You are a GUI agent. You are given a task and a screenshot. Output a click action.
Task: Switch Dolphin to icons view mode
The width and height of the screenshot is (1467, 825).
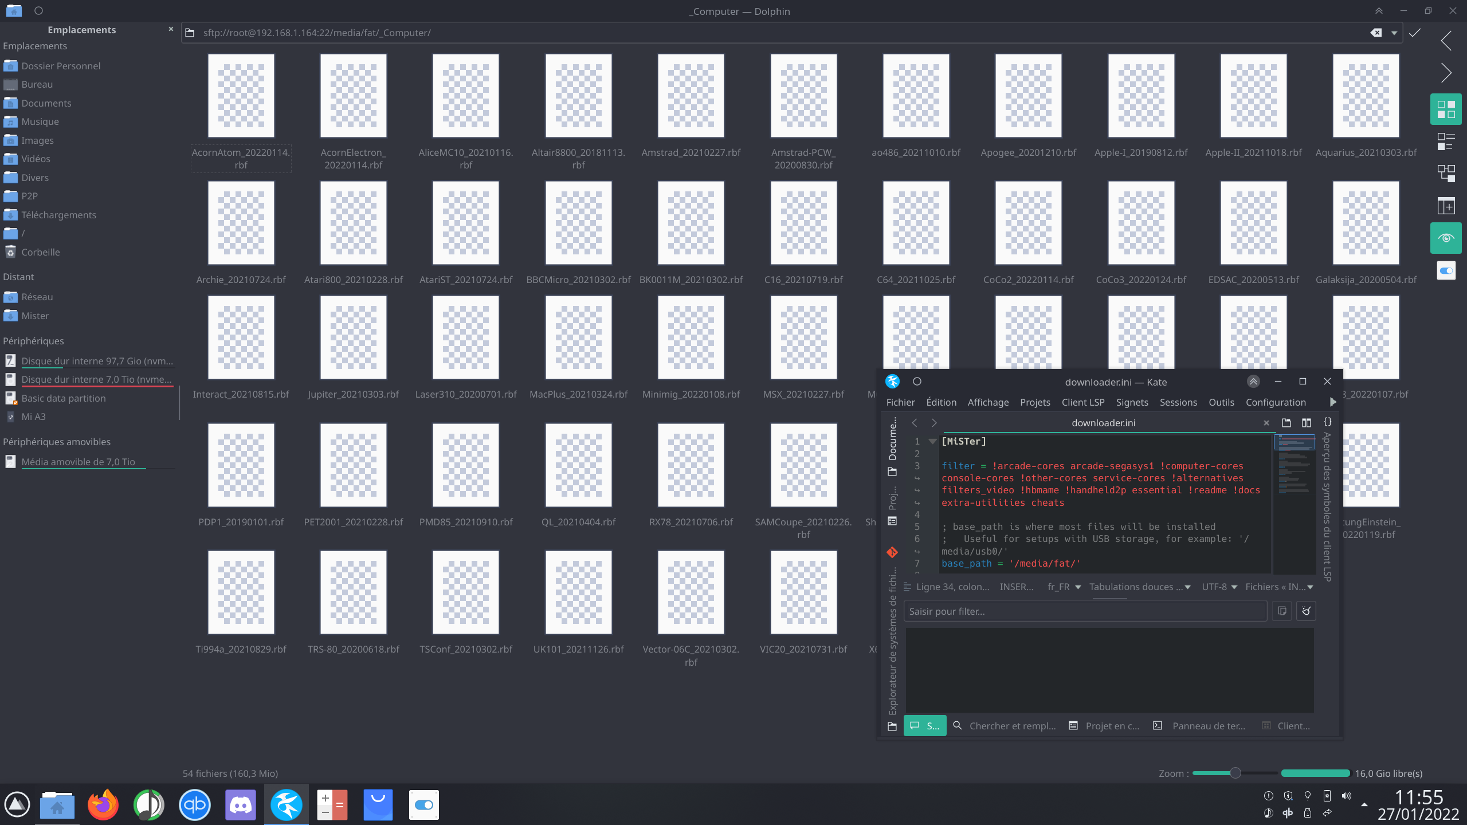[1446, 109]
